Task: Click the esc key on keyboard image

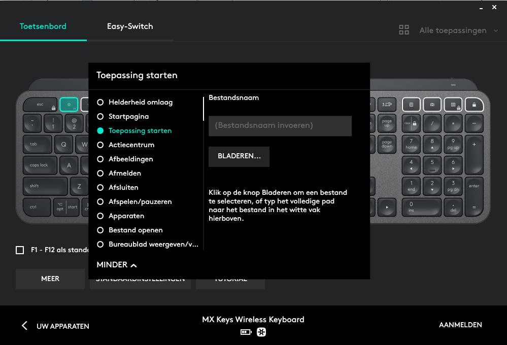Action: coord(40,105)
